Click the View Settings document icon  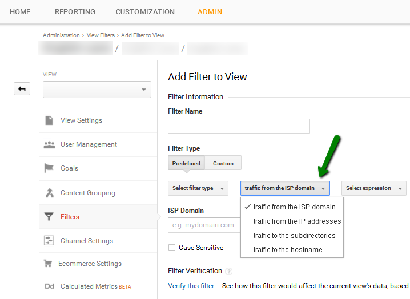(x=49, y=120)
